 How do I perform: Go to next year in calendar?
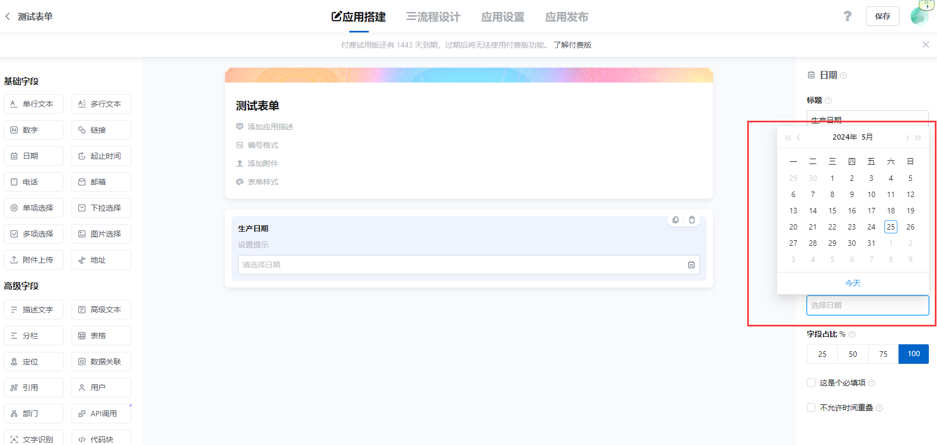[917, 138]
